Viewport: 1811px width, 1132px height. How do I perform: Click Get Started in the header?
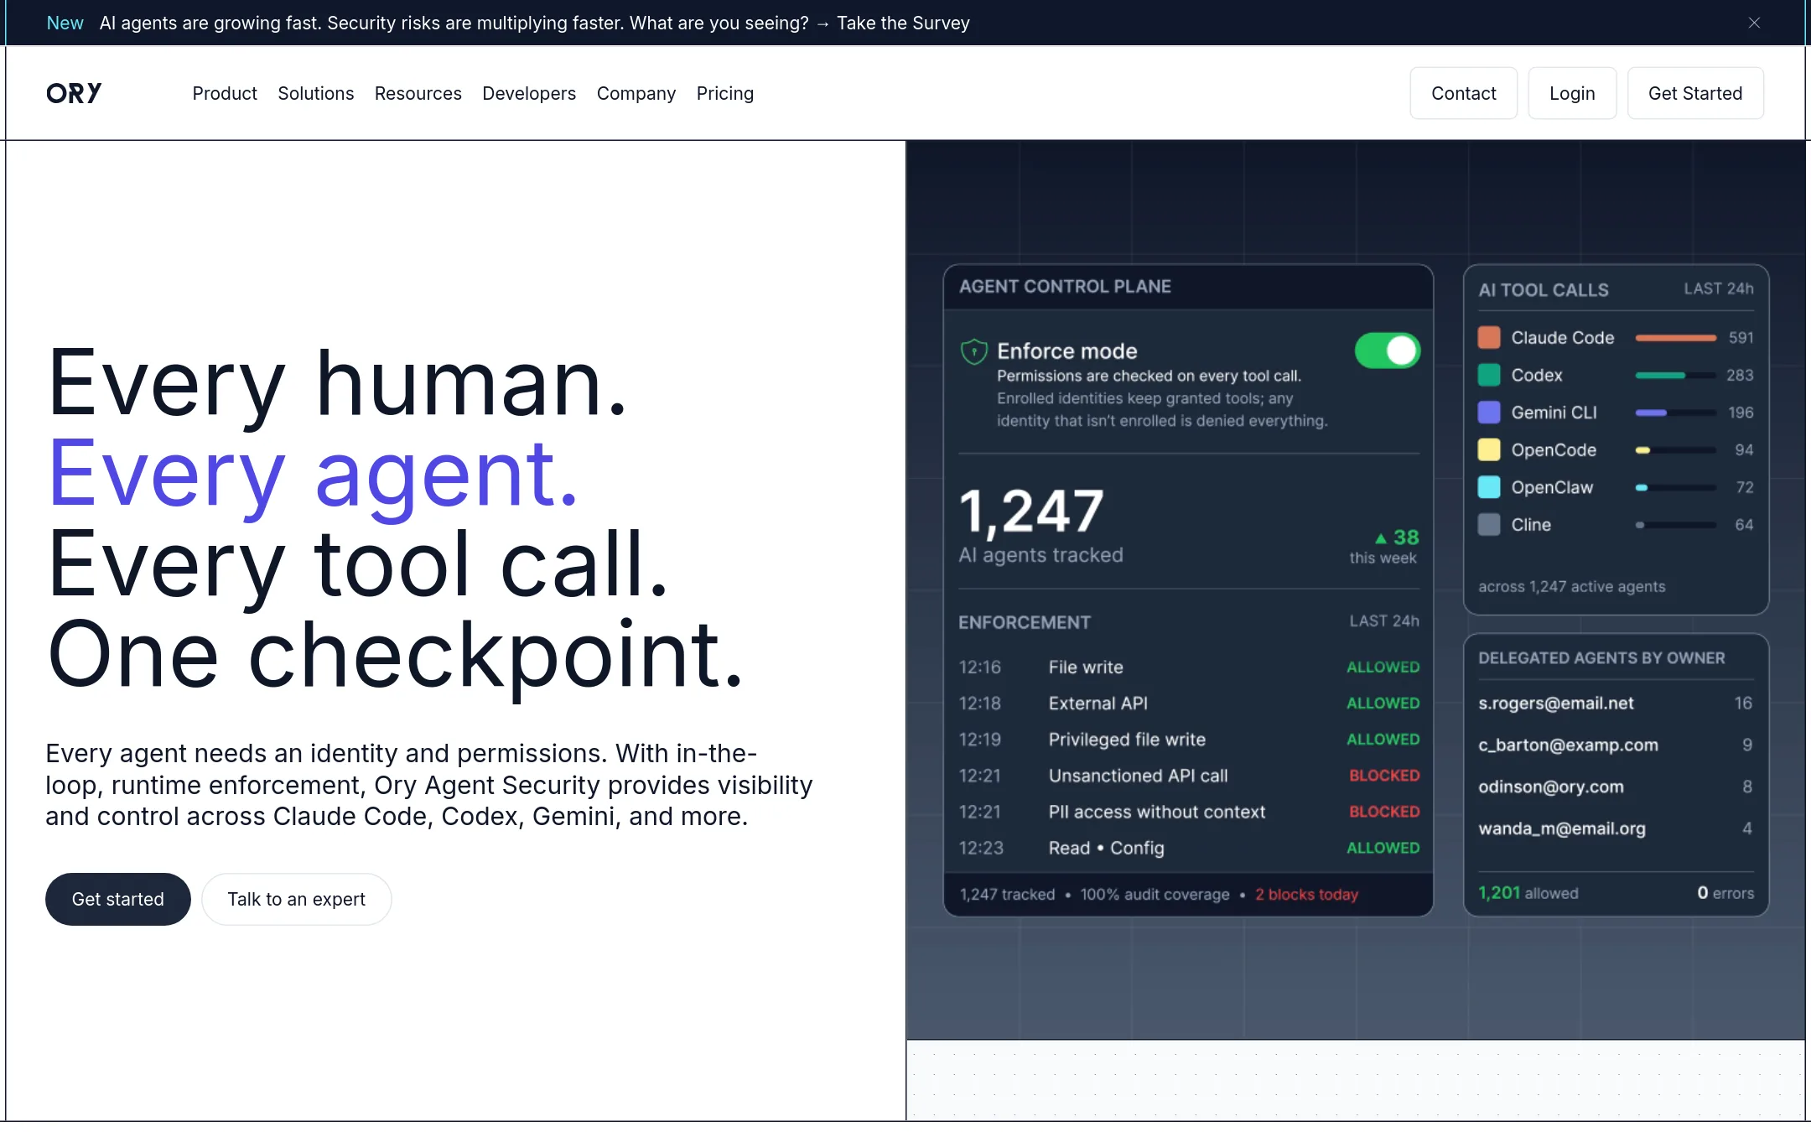click(x=1695, y=93)
